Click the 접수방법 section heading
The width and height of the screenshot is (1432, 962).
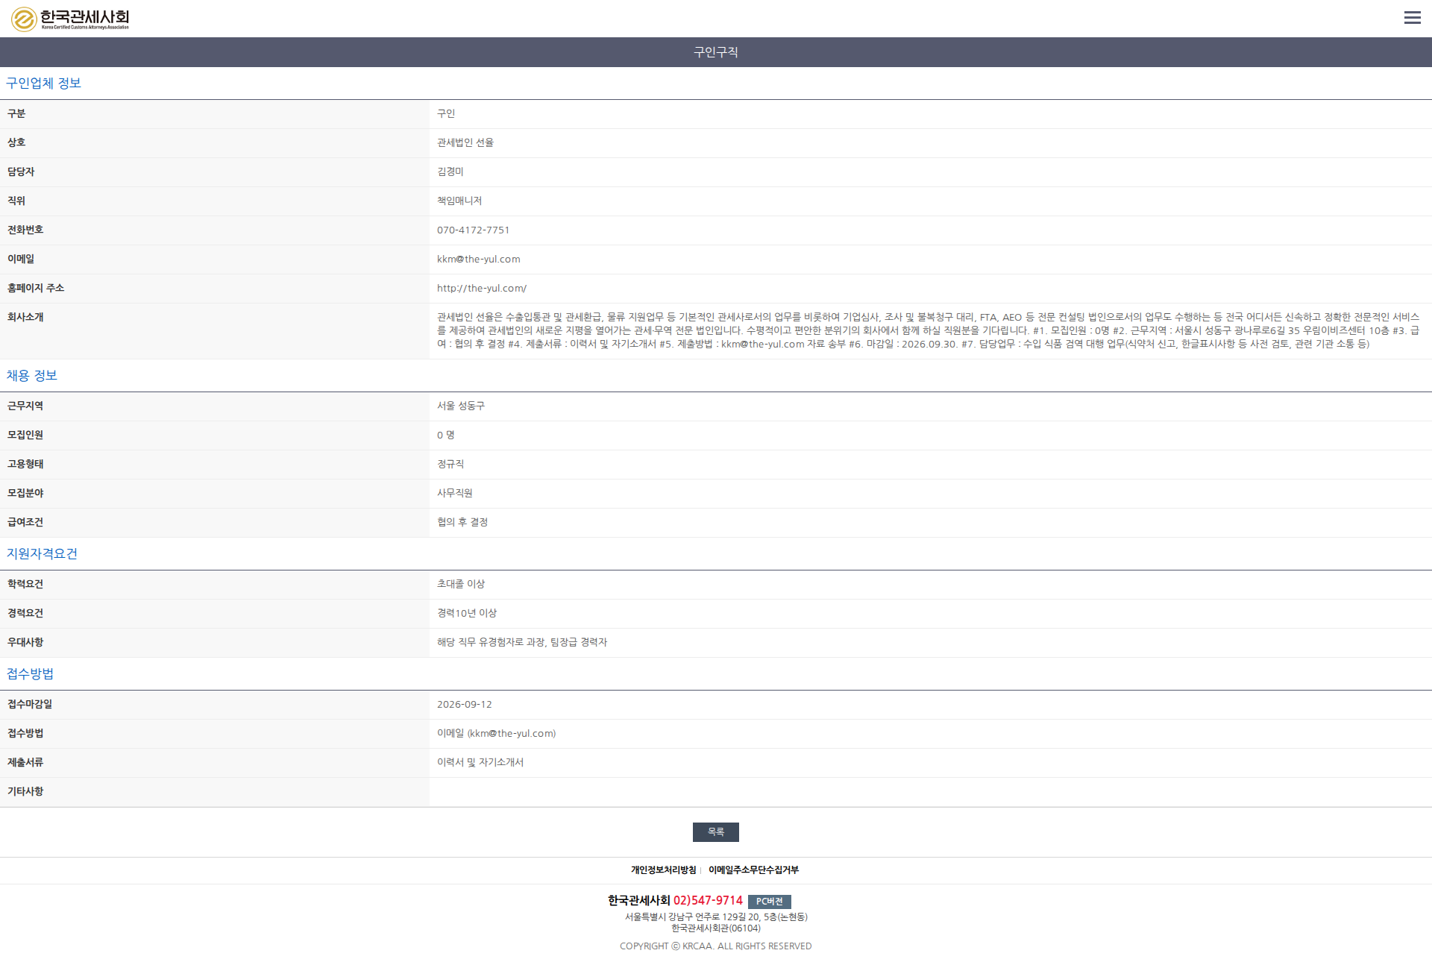pyautogui.click(x=31, y=674)
